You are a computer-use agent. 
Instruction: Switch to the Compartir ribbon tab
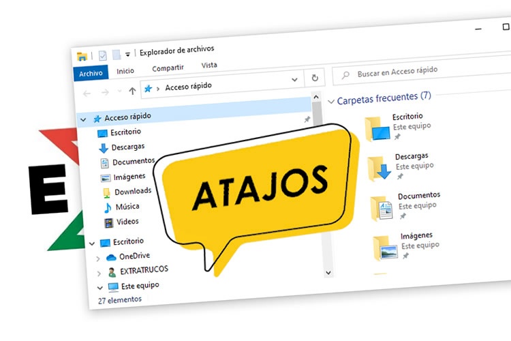[x=168, y=68]
